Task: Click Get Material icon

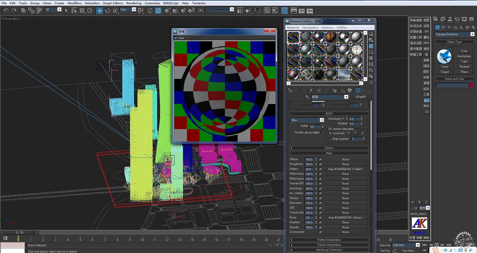Action: [x=290, y=90]
